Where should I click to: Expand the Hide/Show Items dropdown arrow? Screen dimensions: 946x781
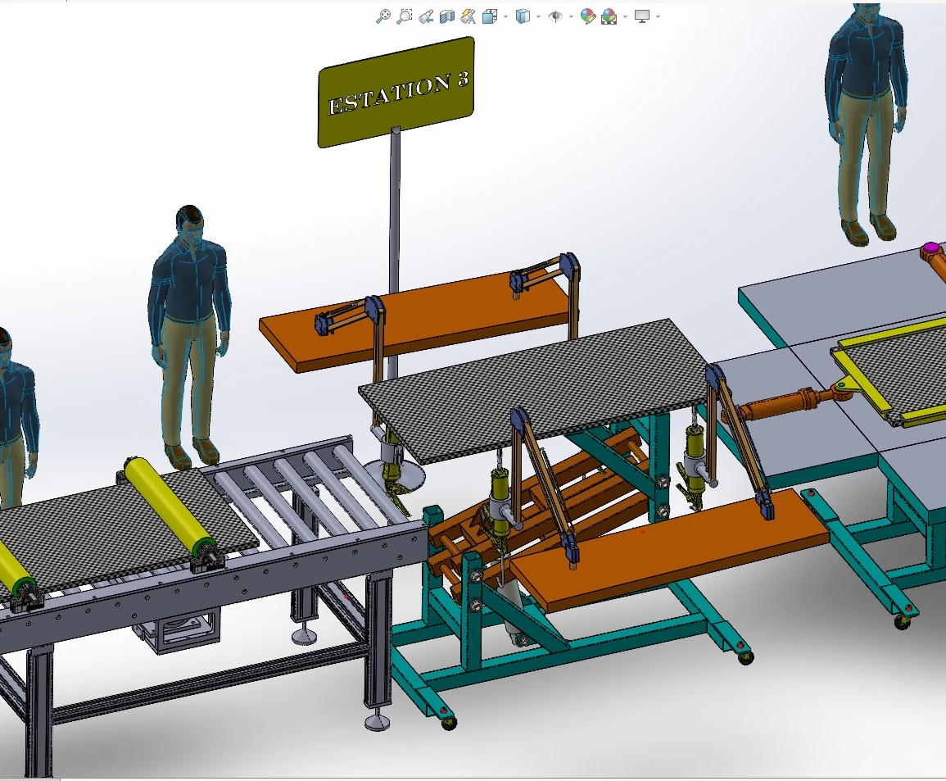(572, 17)
